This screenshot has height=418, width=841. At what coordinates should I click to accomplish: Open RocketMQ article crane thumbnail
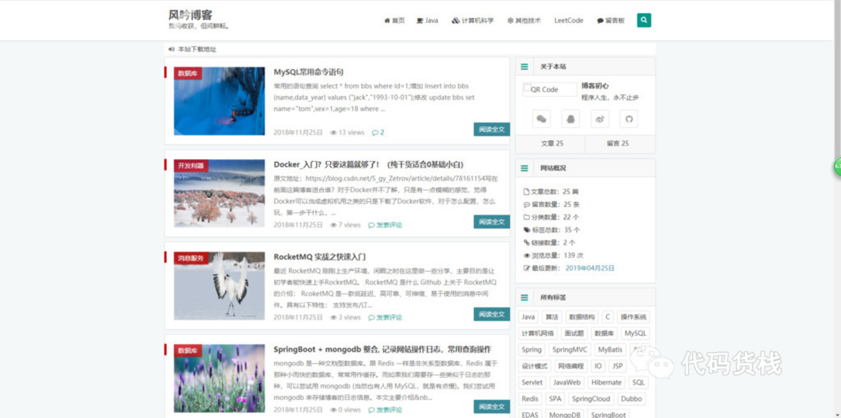[219, 286]
